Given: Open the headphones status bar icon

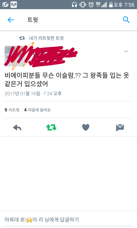Looking at the screenshot, I should (x=74, y=5).
